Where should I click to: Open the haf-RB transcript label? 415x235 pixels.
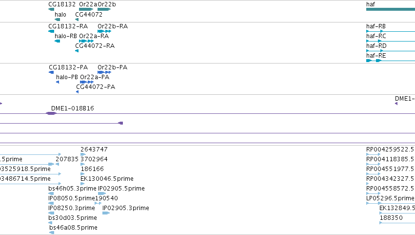coord(376,26)
